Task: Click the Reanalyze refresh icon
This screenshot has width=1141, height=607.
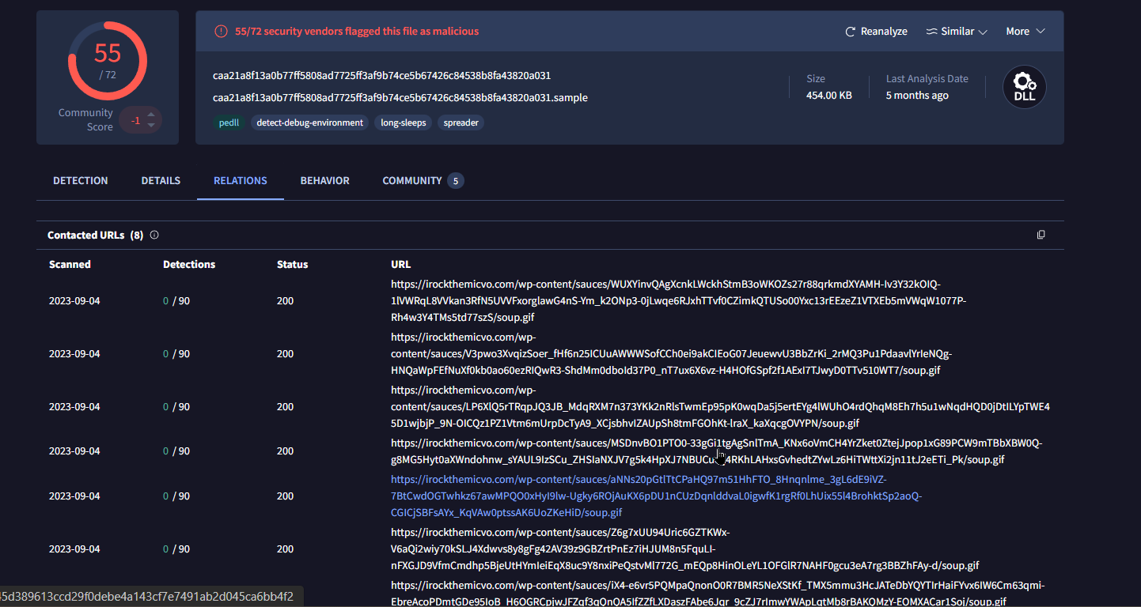Action: point(851,32)
